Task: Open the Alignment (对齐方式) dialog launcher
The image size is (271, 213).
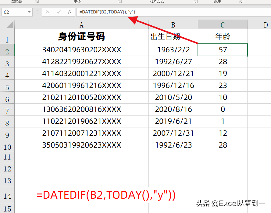Action: pos(195,2)
